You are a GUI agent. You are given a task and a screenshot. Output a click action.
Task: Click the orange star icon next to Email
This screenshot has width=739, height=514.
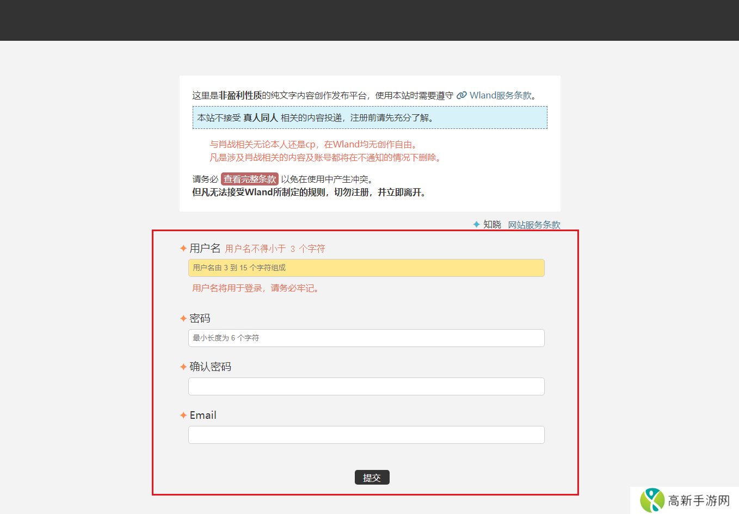pos(183,416)
